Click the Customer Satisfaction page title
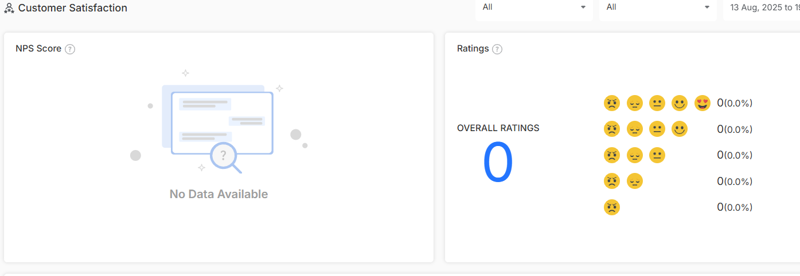The image size is (800, 276). [73, 8]
